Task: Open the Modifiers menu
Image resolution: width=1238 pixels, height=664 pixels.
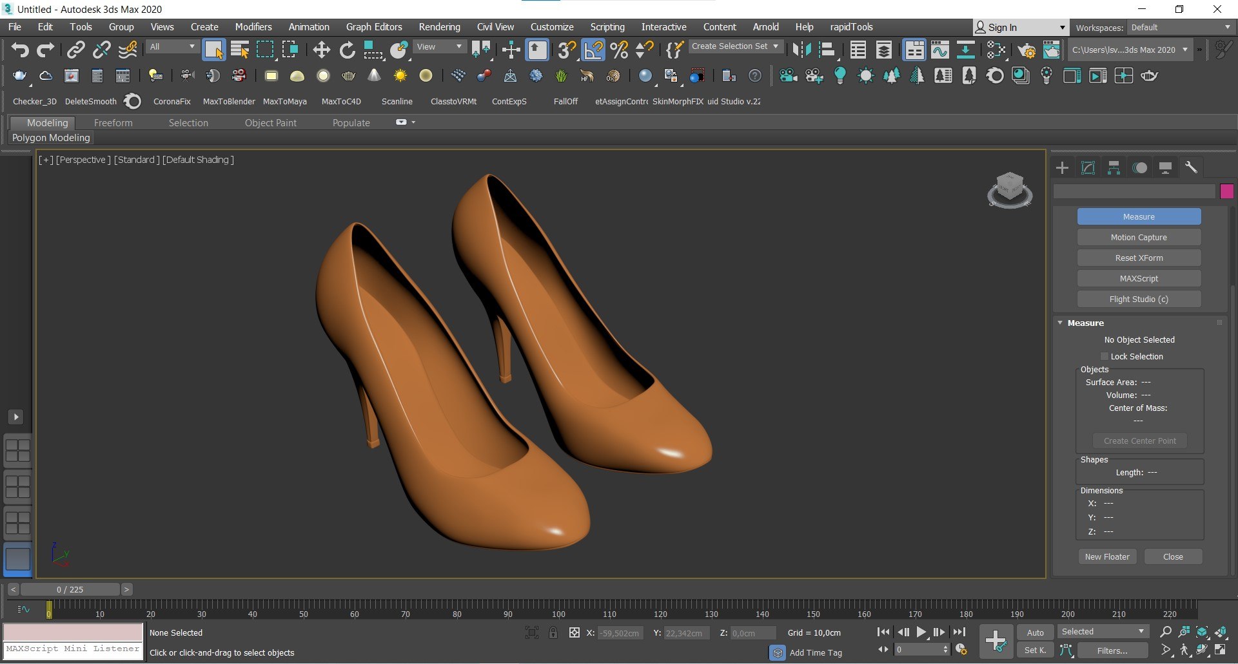Action: tap(253, 27)
